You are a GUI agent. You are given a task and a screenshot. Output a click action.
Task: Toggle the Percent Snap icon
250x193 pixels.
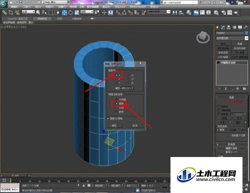[x=130, y=12]
